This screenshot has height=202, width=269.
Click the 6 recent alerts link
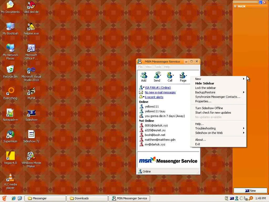(x=154, y=97)
